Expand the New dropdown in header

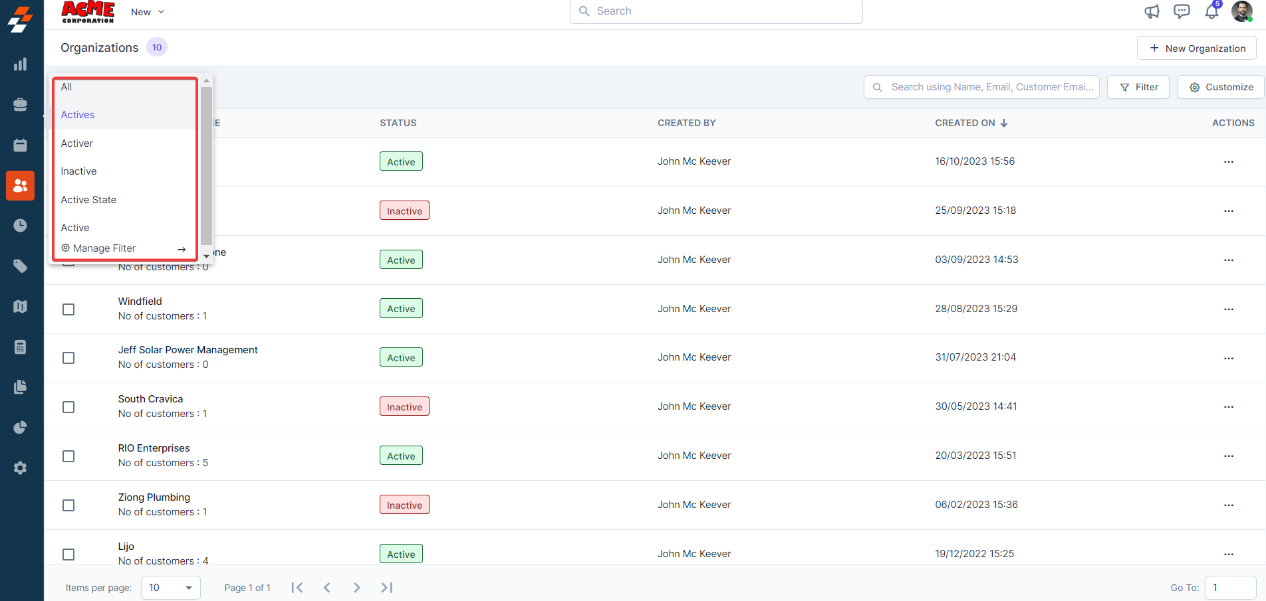[148, 12]
